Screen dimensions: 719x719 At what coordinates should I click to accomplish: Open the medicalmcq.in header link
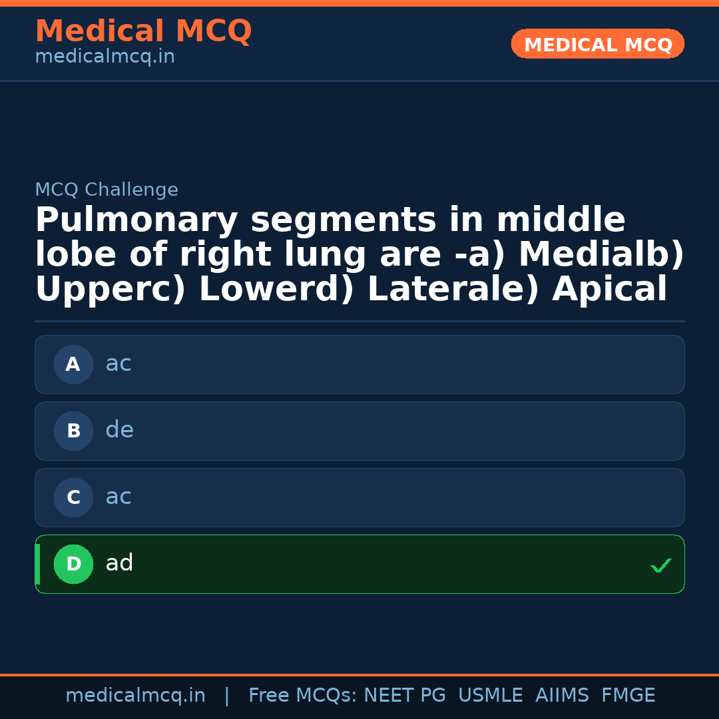coord(105,56)
